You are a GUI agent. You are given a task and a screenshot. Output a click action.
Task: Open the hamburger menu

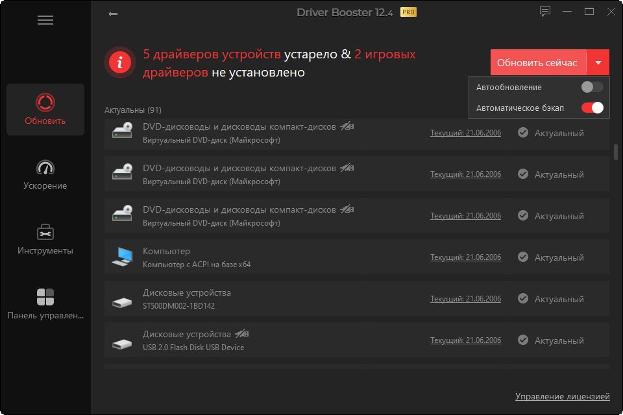pos(45,20)
